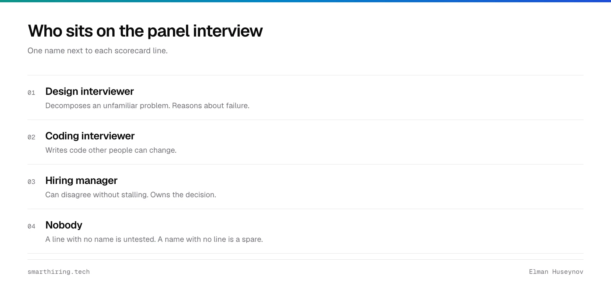Click the author name 'Elman Huseynov'
The height and width of the screenshot is (294, 611).
pos(556,272)
